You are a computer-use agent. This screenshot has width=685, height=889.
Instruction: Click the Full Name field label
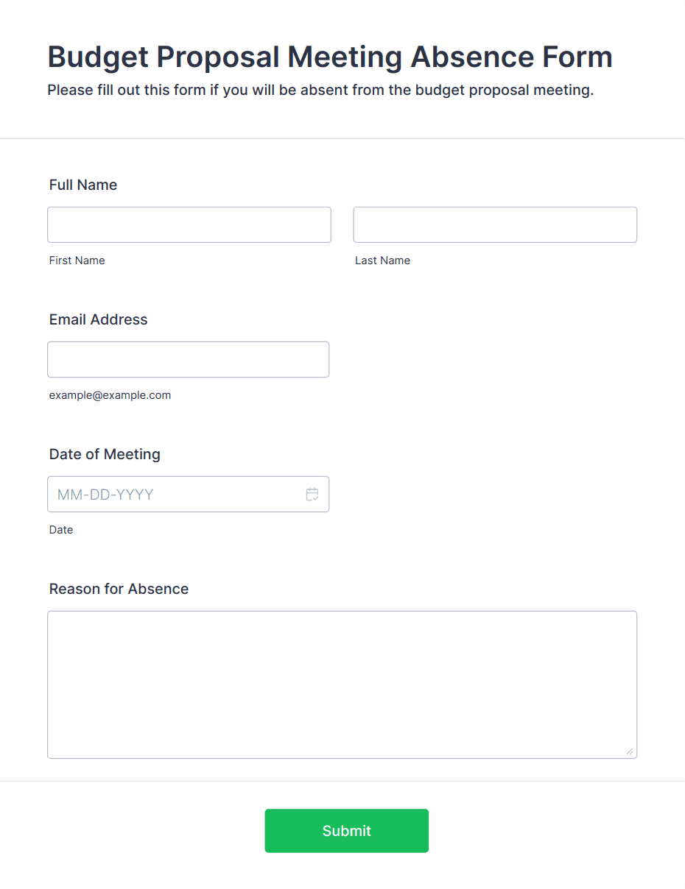click(83, 185)
